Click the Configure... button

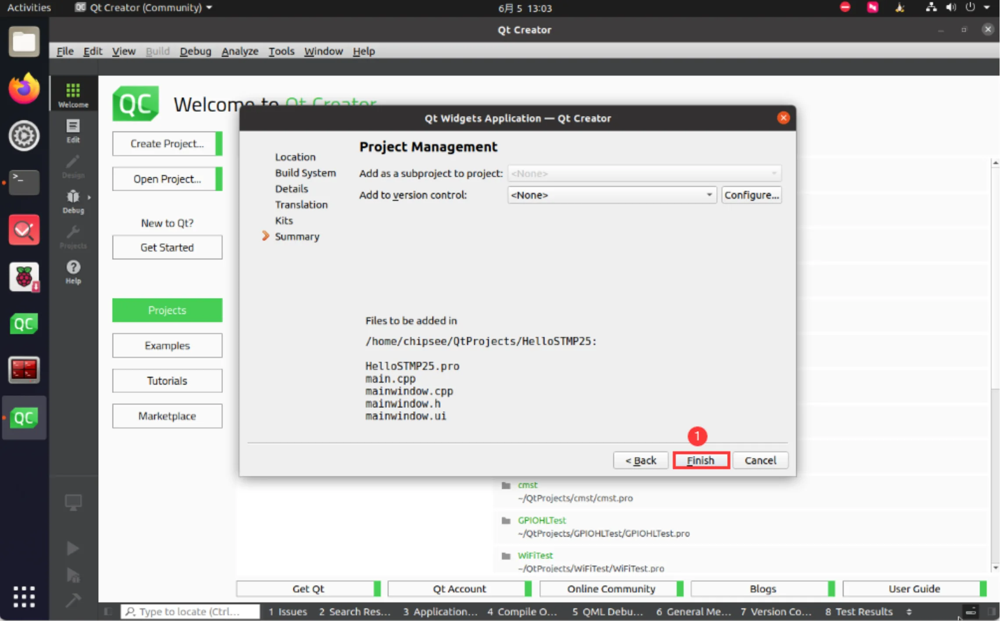point(752,195)
